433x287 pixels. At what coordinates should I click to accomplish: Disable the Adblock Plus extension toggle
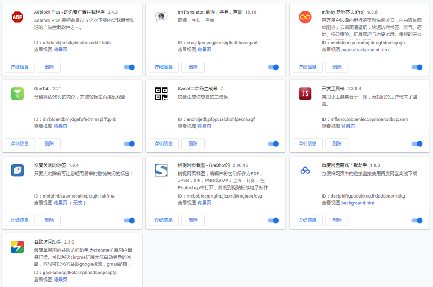tap(129, 67)
